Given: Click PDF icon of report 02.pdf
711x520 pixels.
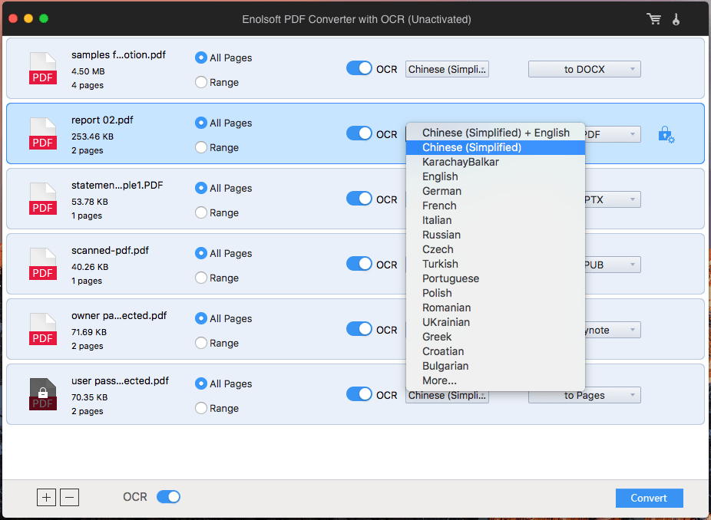Looking at the screenshot, I should [x=43, y=133].
